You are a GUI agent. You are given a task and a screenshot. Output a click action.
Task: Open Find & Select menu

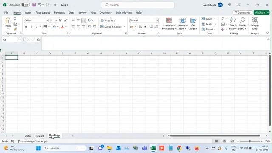tap(242, 24)
